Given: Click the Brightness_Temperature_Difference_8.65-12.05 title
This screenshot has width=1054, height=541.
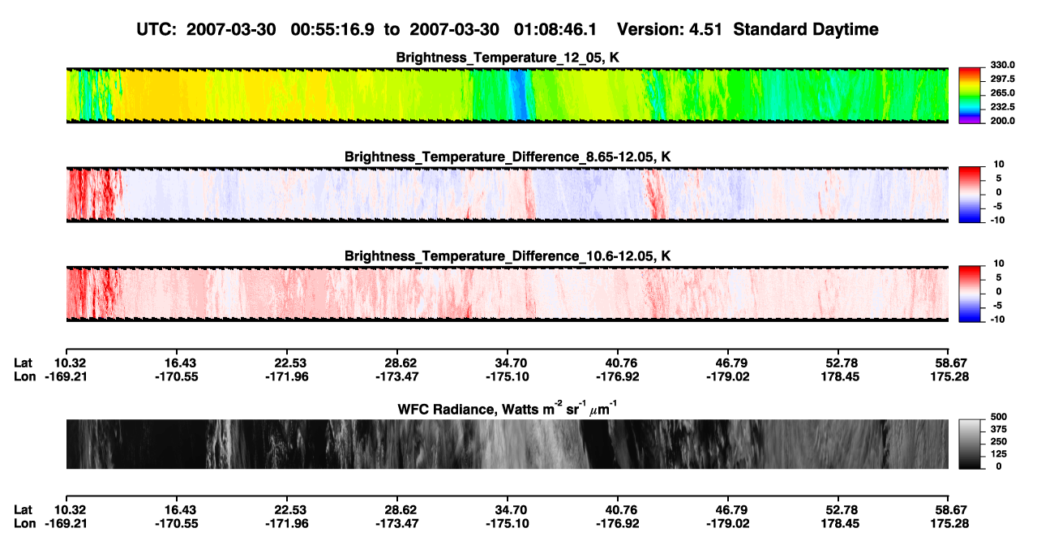Looking at the screenshot, I should point(508,157).
